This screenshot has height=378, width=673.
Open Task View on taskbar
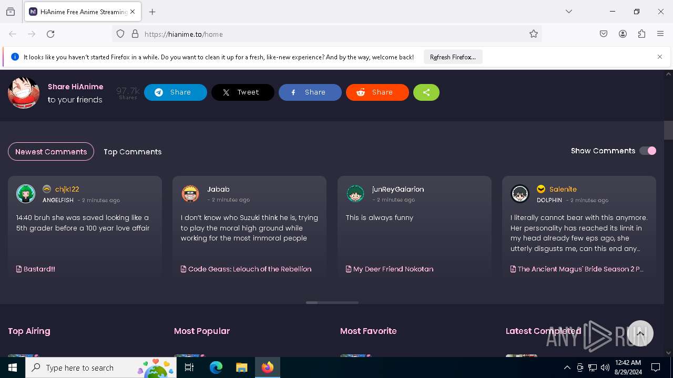tap(190, 367)
